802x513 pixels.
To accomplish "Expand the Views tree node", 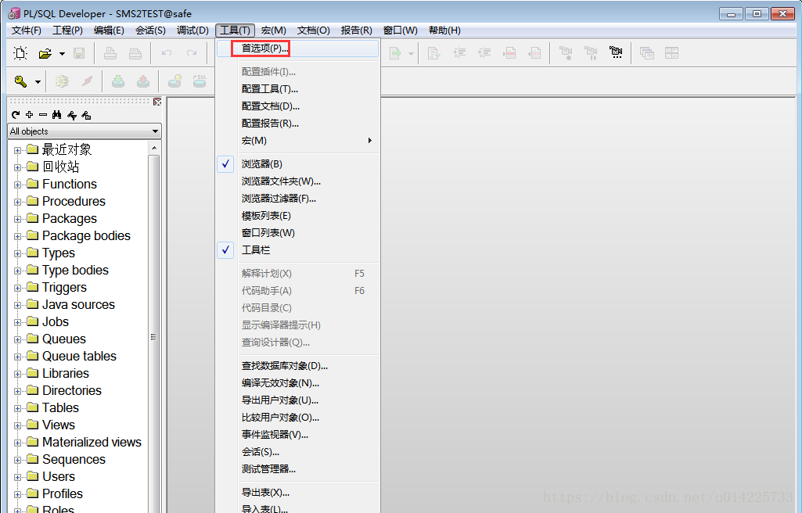I will (x=17, y=425).
